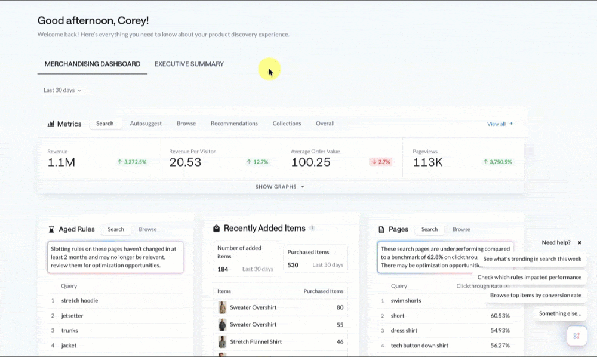Click the Metrics bar chart icon
The height and width of the screenshot is (357, 597).
click(x=50, y=124)
